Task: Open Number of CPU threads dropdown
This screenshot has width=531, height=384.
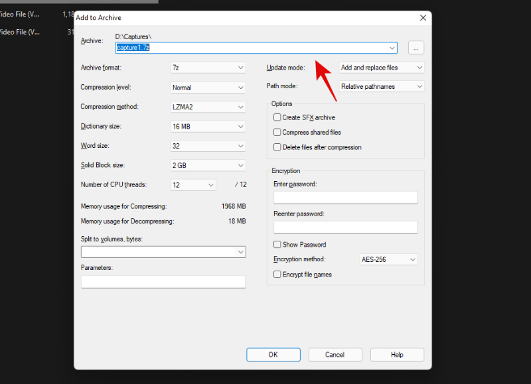Action: click(x=193, y=185)
